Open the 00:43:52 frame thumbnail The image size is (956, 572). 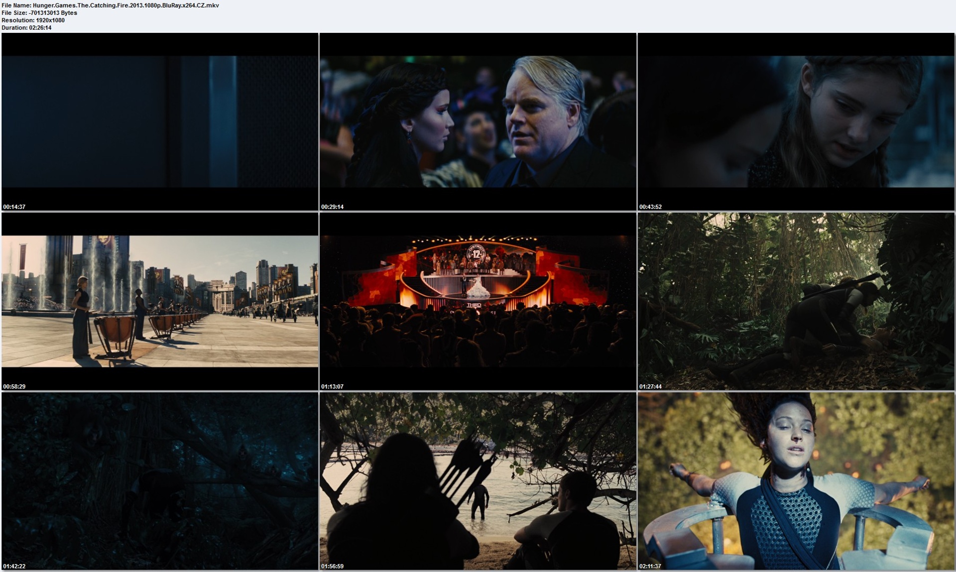click(796, 121)
